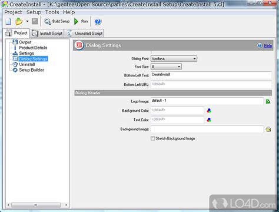Click the Project tab icon
This screenshot has height=212, width=279.
8,33
